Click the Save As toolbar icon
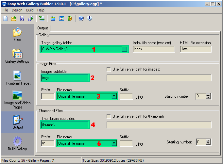 click(31, 19)
